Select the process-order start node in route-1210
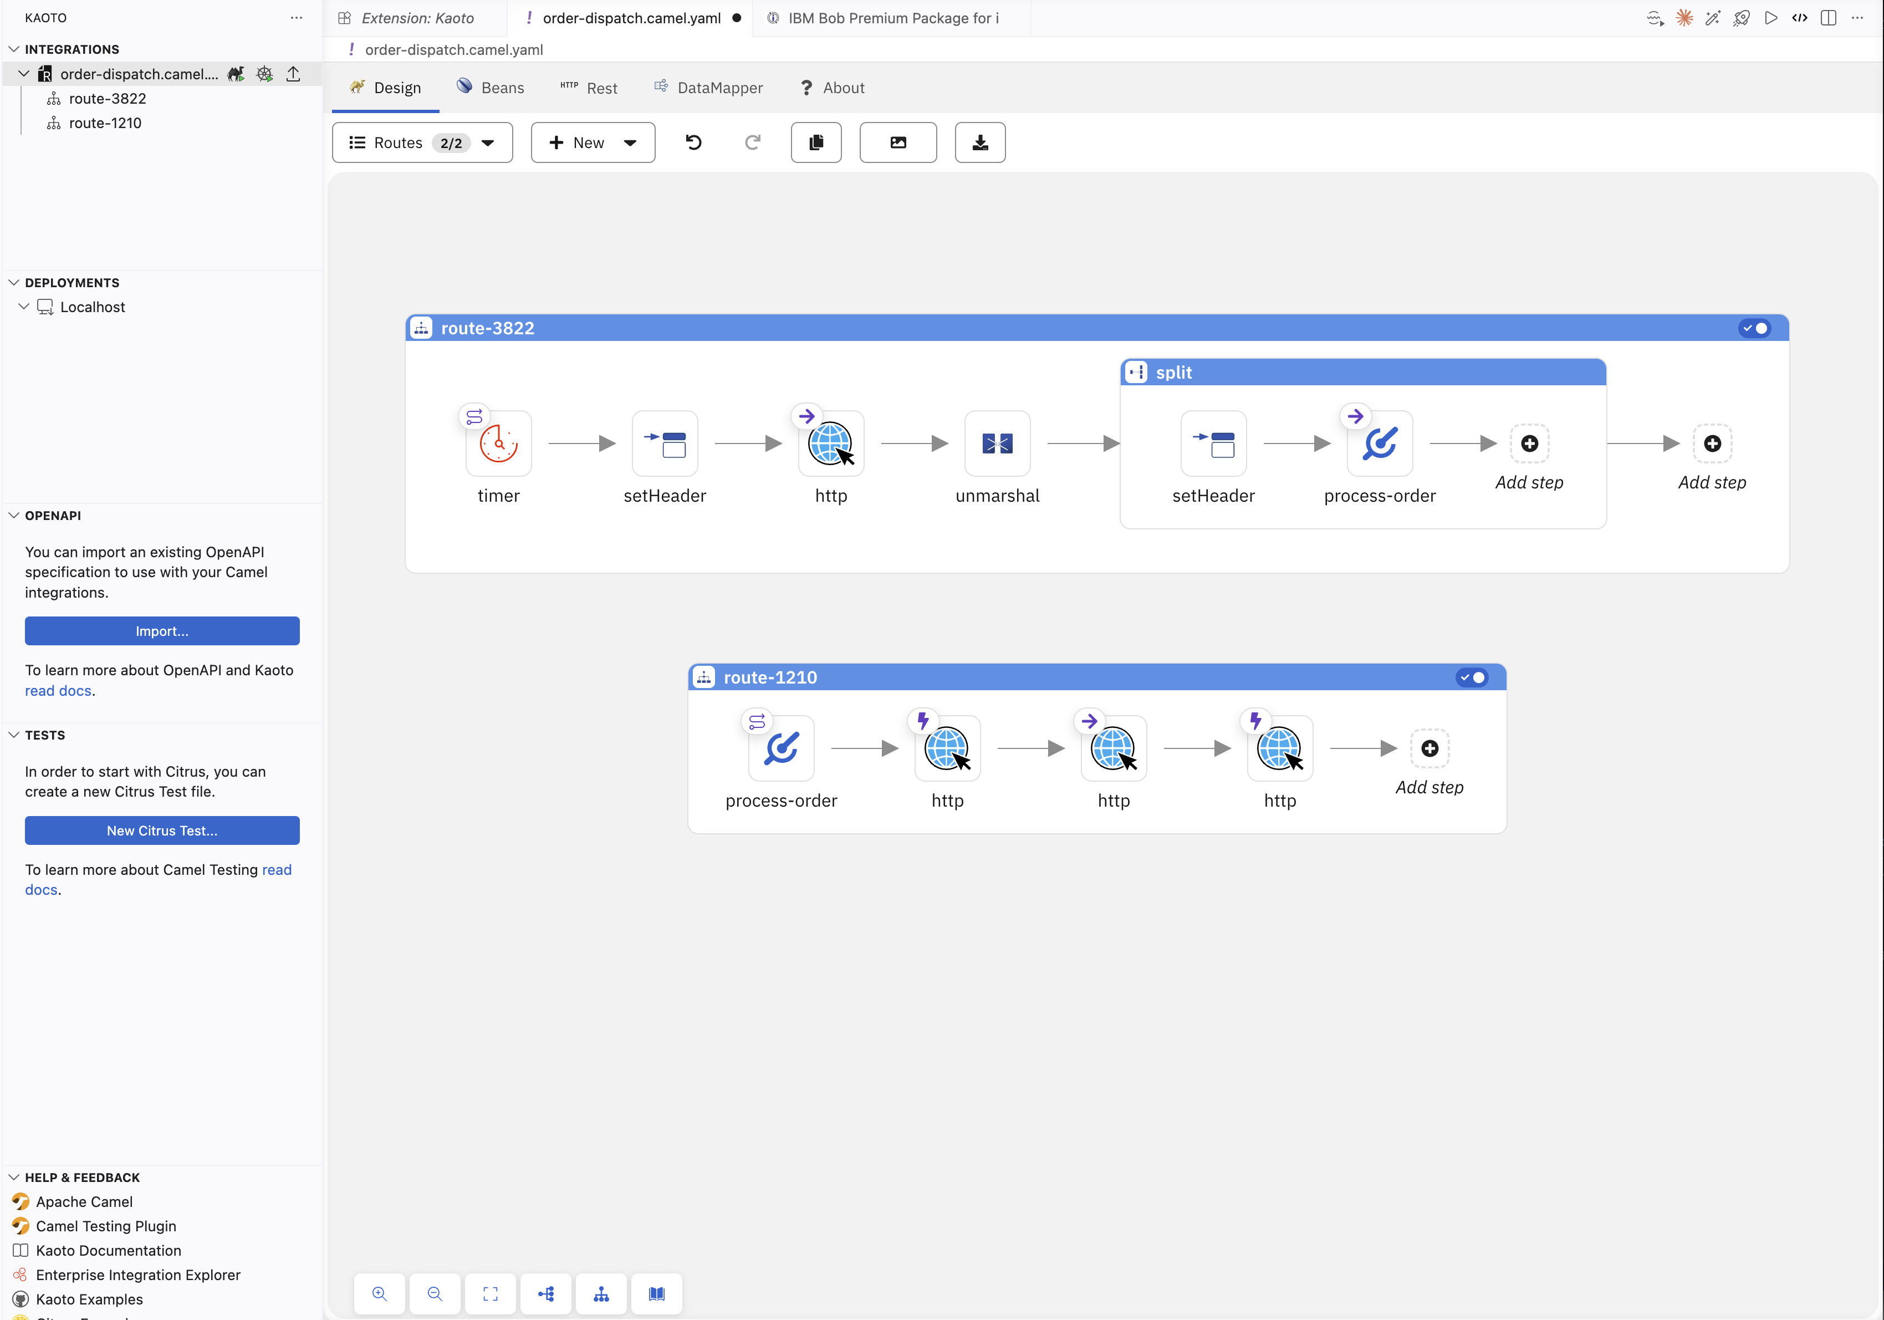 [x=781, y=748]
